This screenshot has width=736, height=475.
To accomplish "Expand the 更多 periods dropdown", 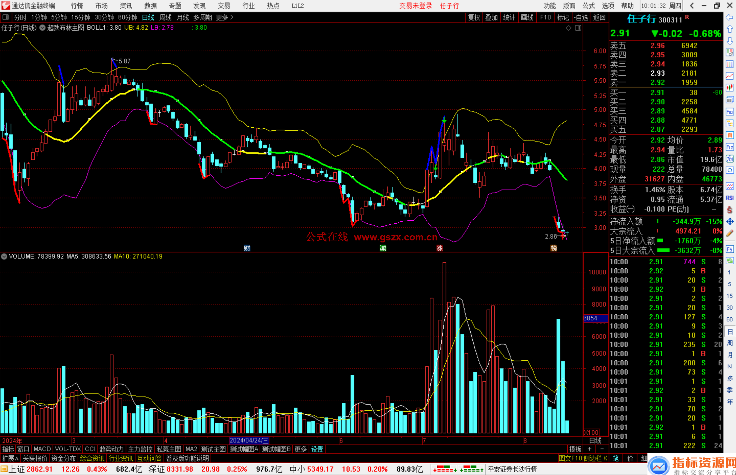I will click(225, 17).
